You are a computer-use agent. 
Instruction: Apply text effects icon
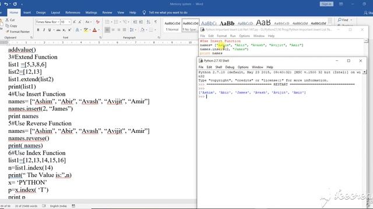(x=77, y=30)
